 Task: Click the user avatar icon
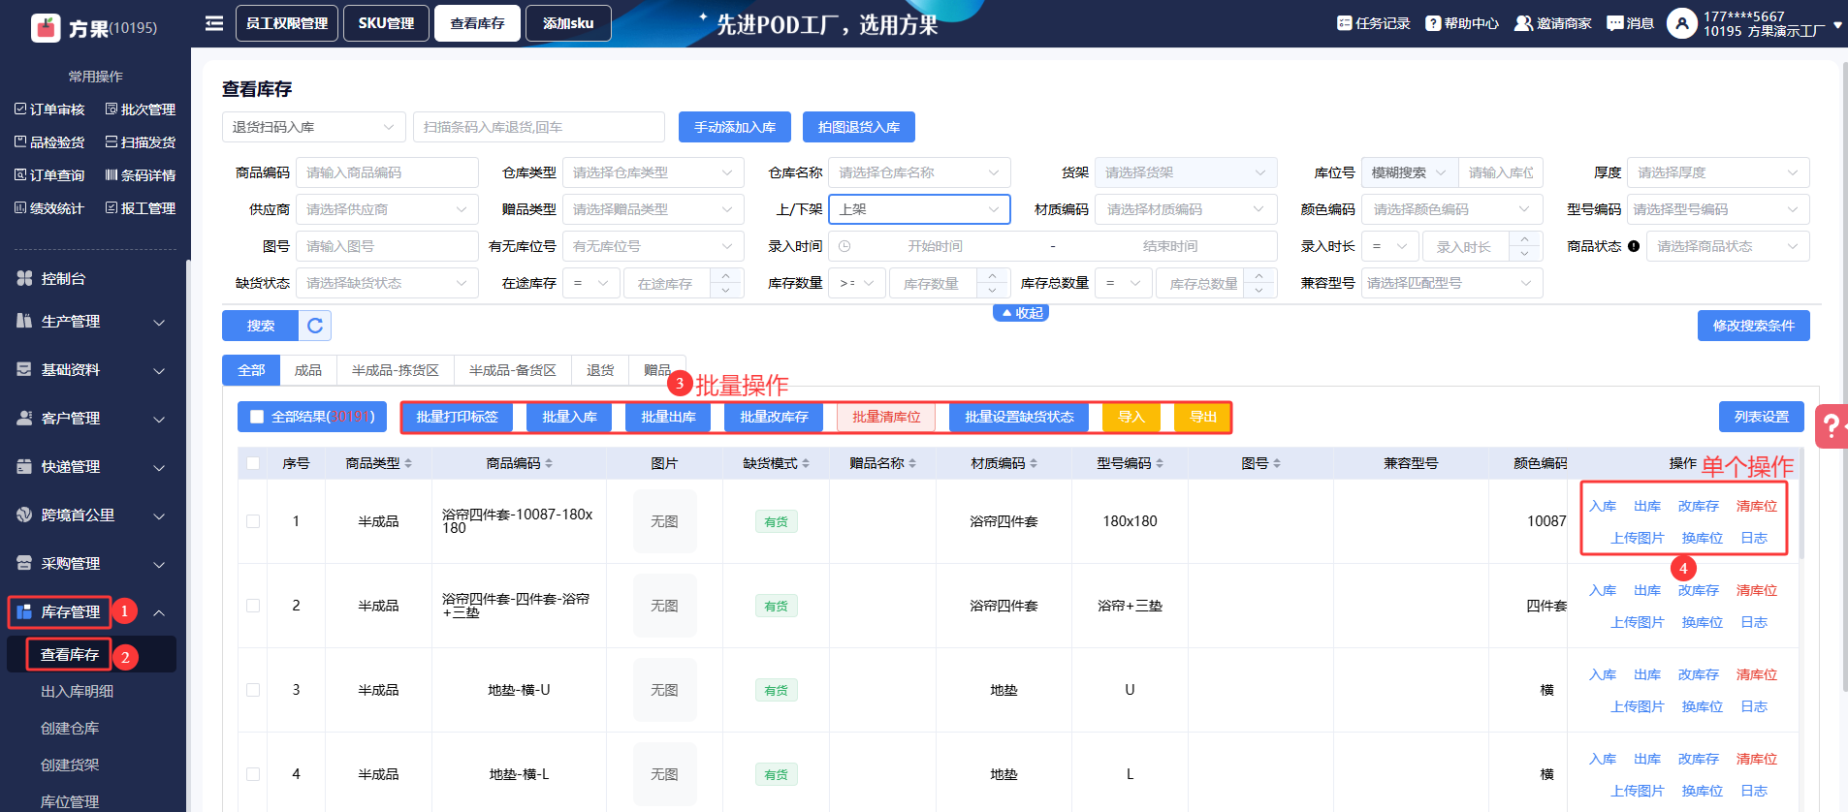coord(1681,23)
